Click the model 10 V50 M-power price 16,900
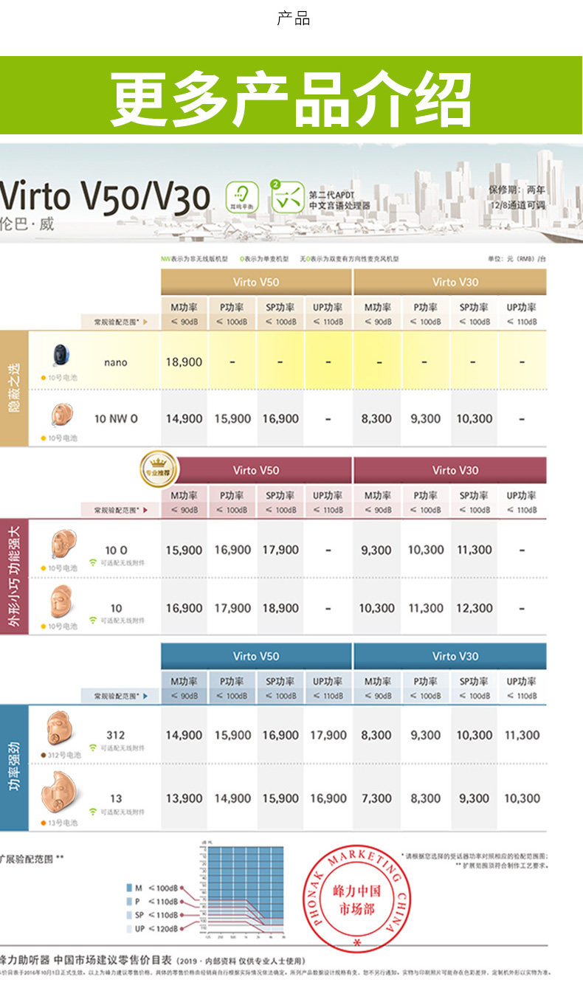This screenshot has width=583, height=988. [184, 608]
